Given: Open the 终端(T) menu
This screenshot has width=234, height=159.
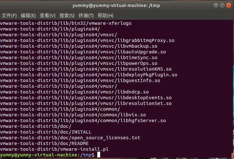Looking at the screenshot, I should pyautogui.click(x=86, y=16).
